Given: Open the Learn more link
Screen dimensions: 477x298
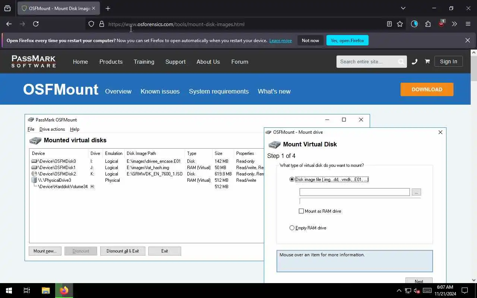Looking at the screenshot, I should [281, 41].
